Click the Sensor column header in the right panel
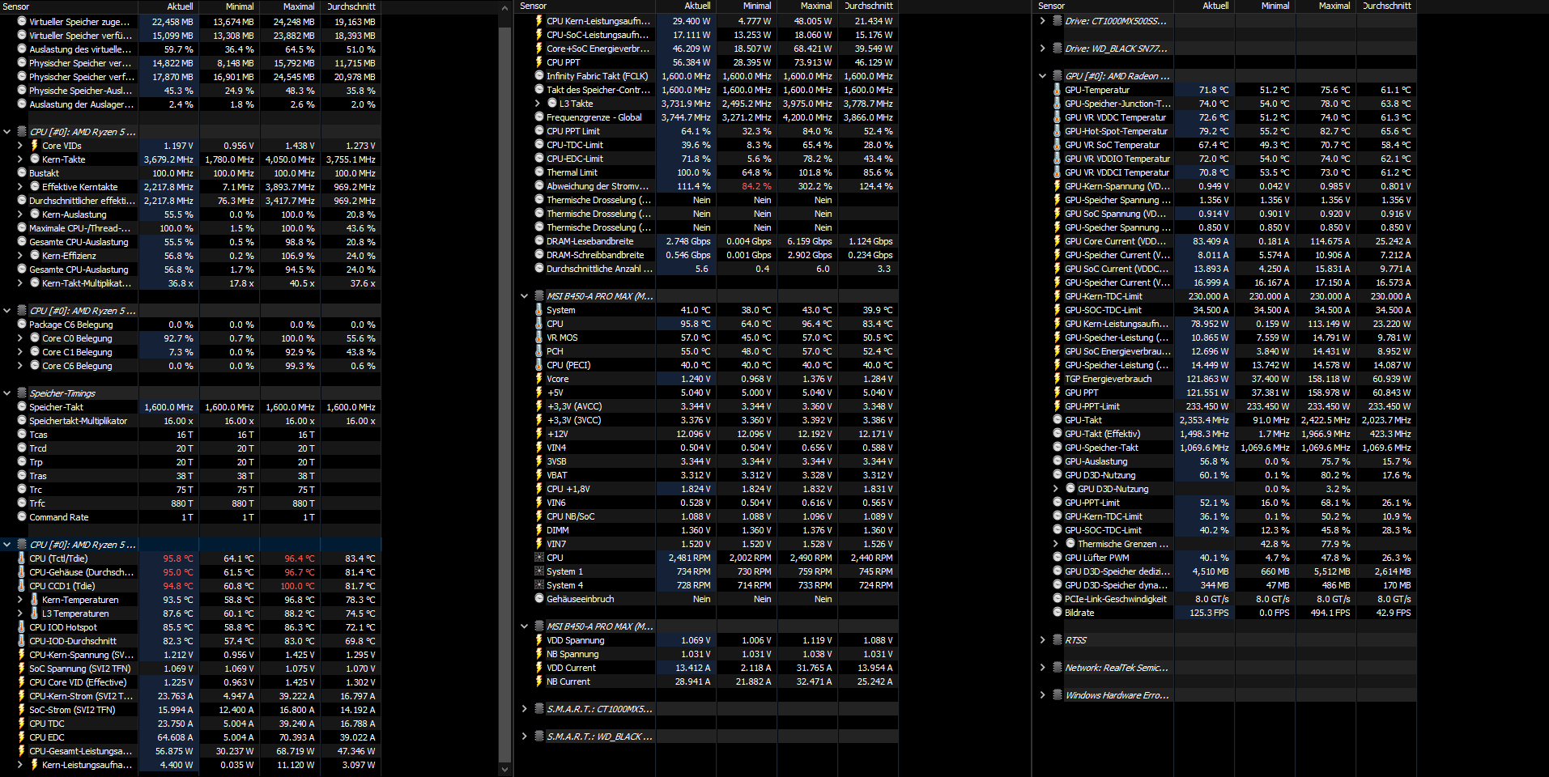The height and width of the screenshot is (777, 1549). (1104, 6)
